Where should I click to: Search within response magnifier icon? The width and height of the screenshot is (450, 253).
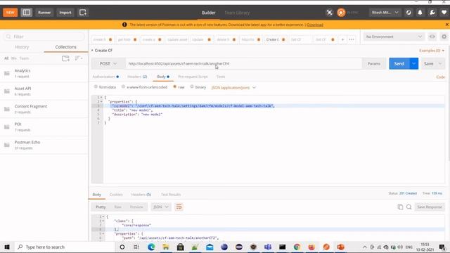pyautogui.click(x=409, y=207)
